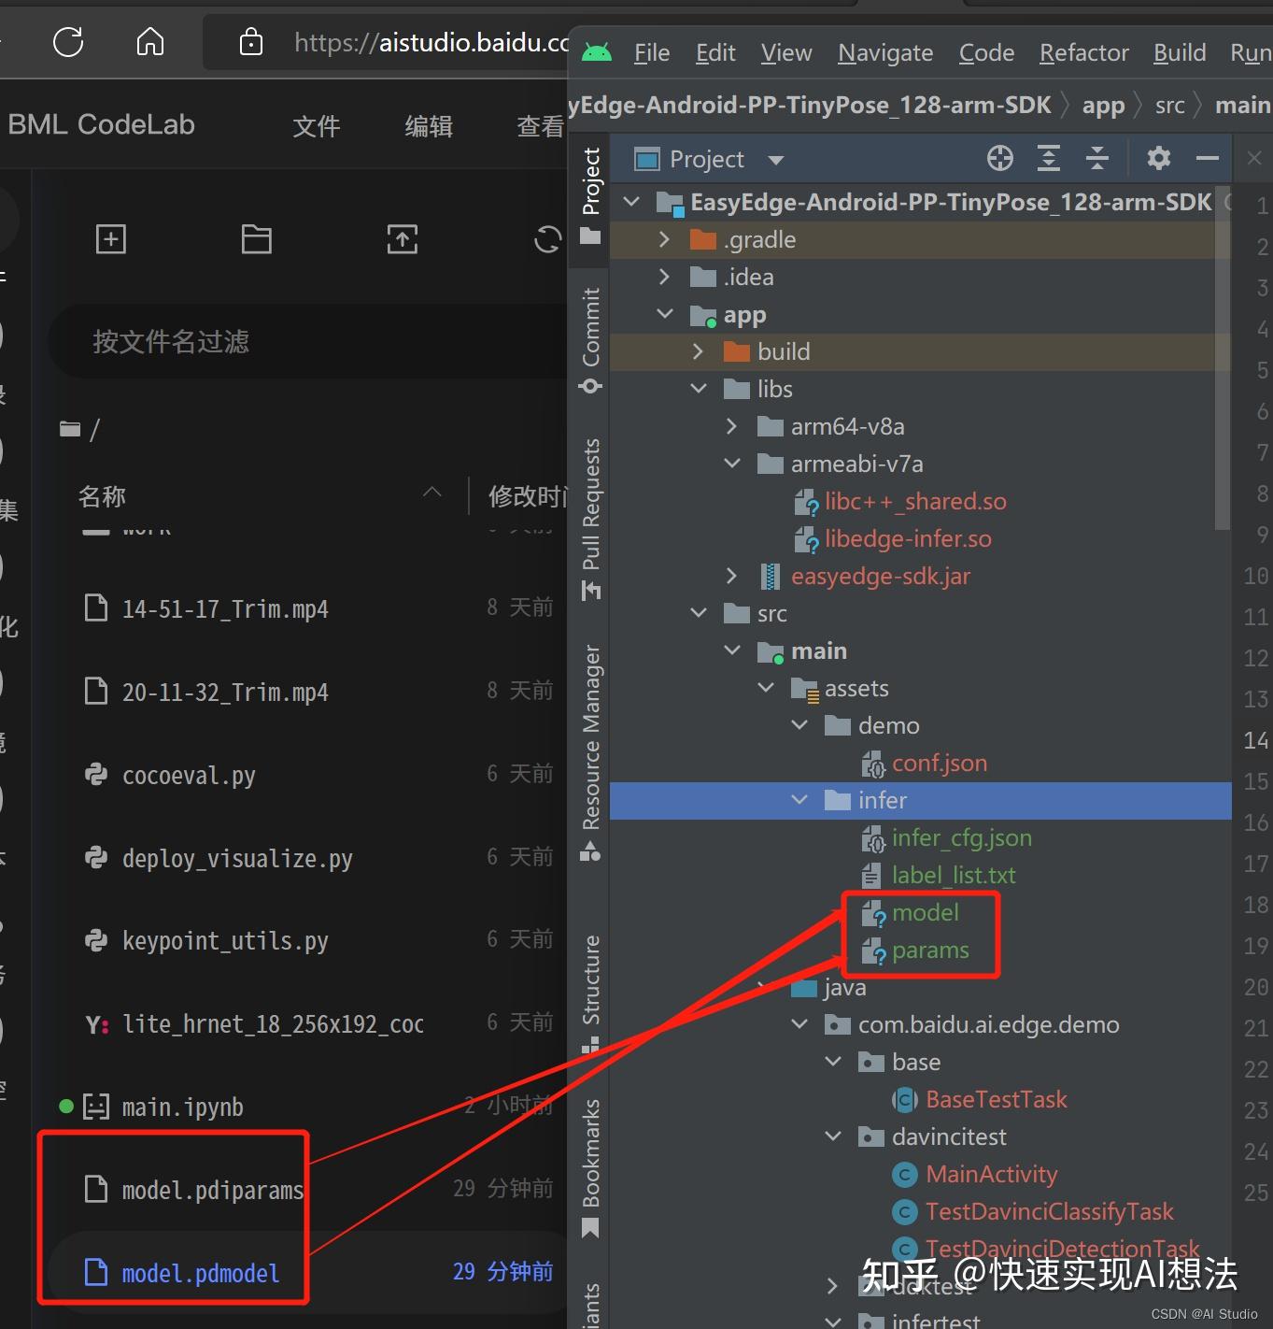Select MainActivity in the project tree
The width and height of the screenshot is (1273, 1329).
click(992, 1174)
